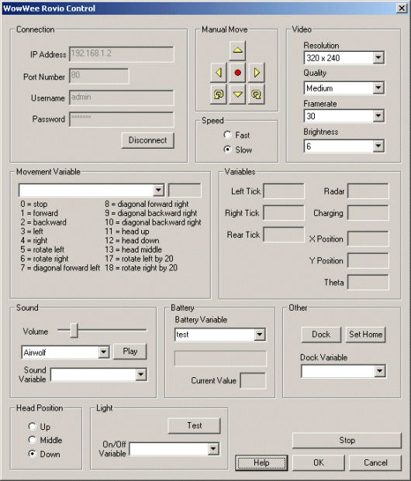Close the WowWee Rovio Control window
The image size is (411, 481).
coord(402,9)
